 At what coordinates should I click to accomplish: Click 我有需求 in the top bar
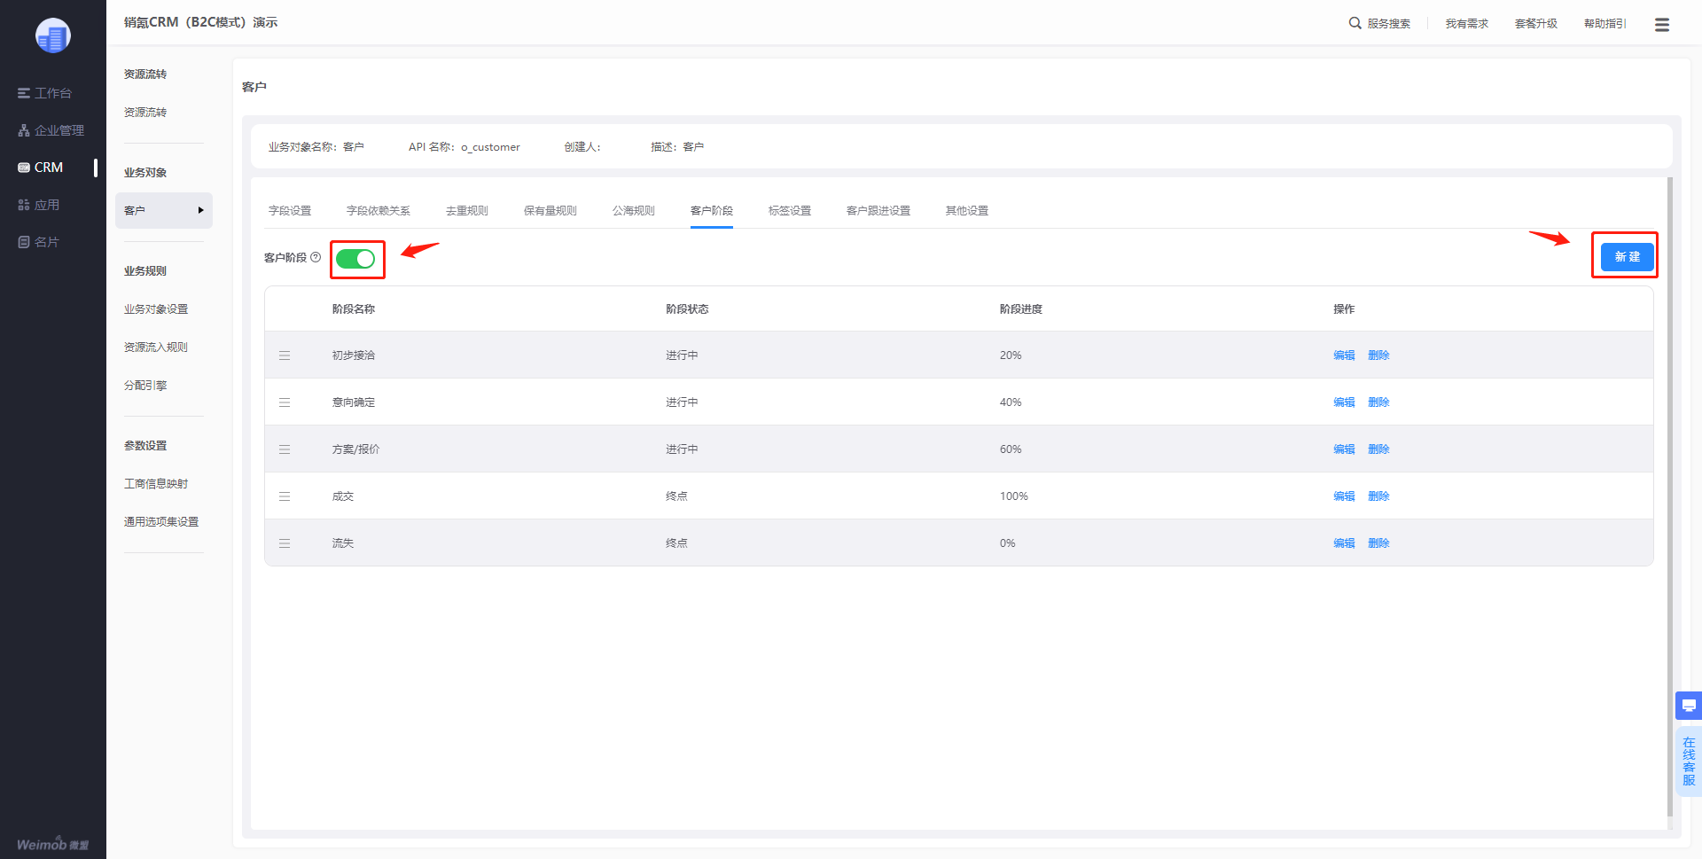click(x=1467, y=24)
